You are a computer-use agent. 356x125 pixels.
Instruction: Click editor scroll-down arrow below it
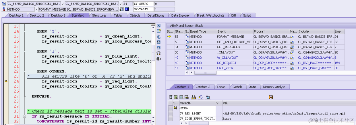click(x=153, y=31)
